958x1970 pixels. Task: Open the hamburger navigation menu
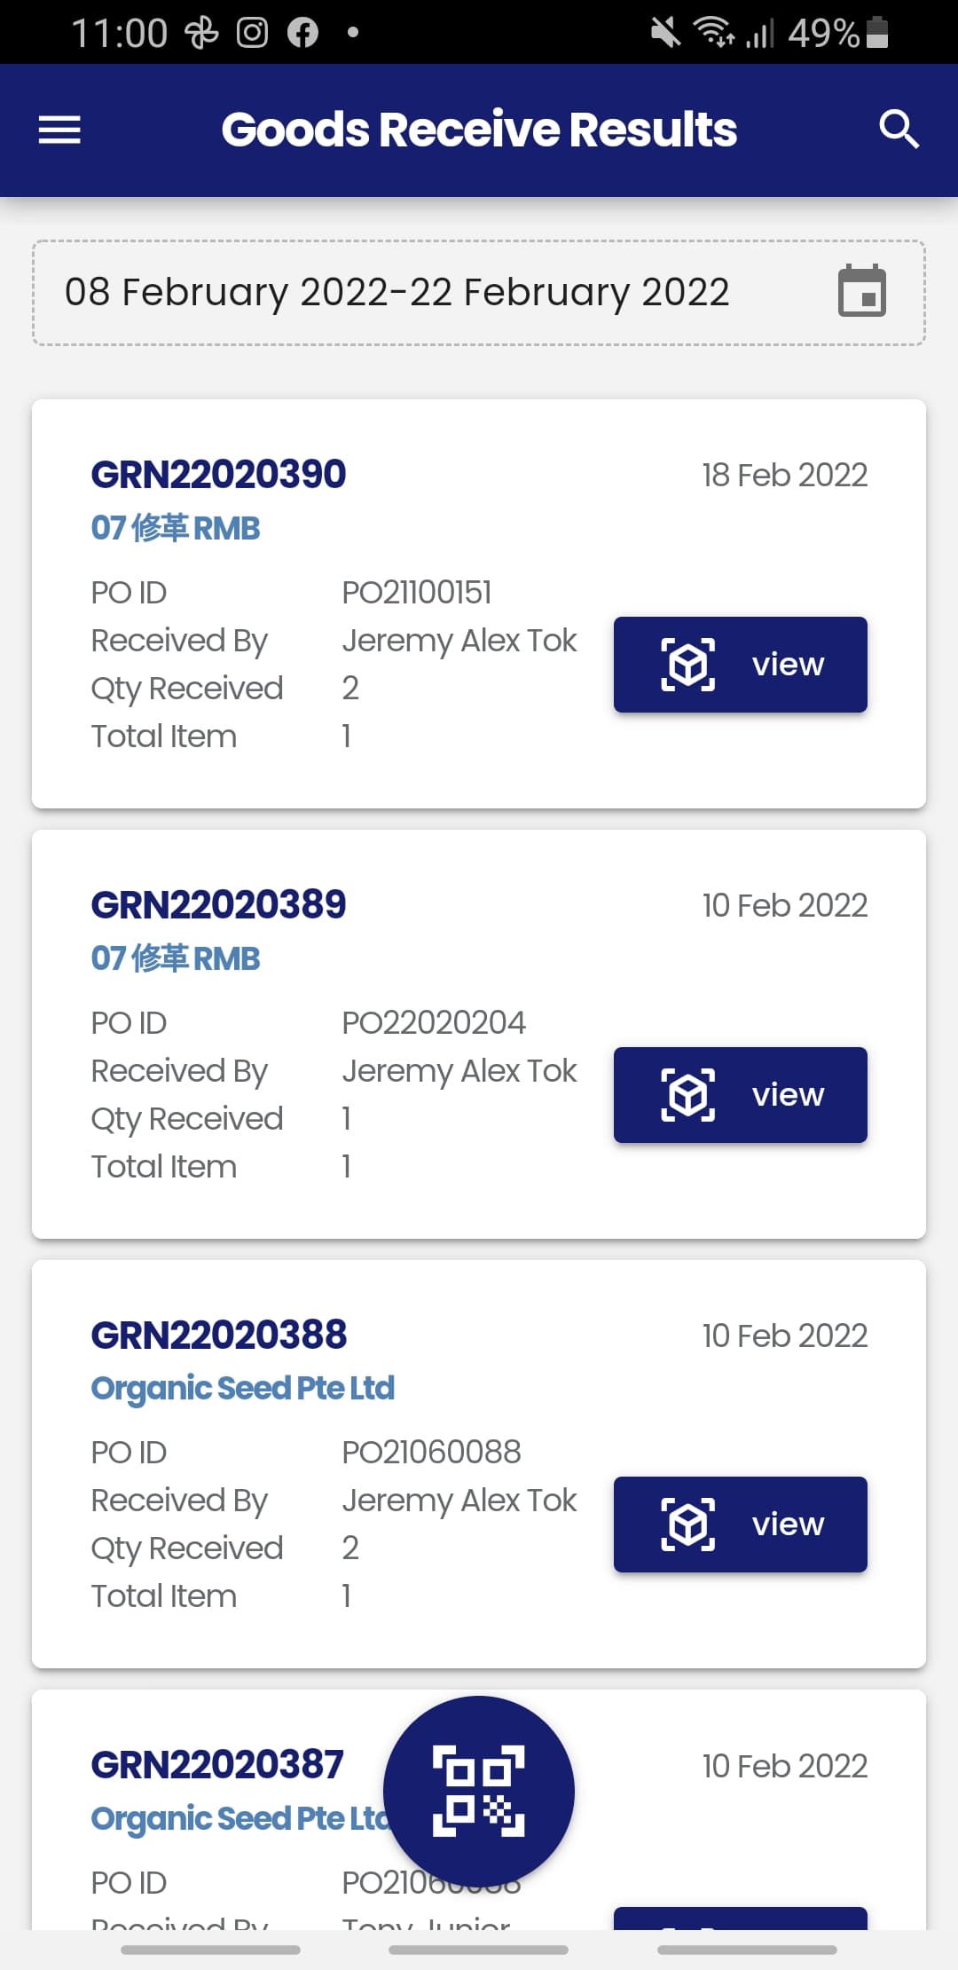[x=59, y=130]
